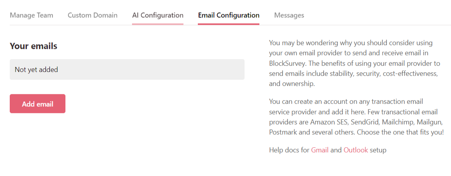Open the Manage Team tab
Viewport: 451px width, 176px height.
coord(32,16)
